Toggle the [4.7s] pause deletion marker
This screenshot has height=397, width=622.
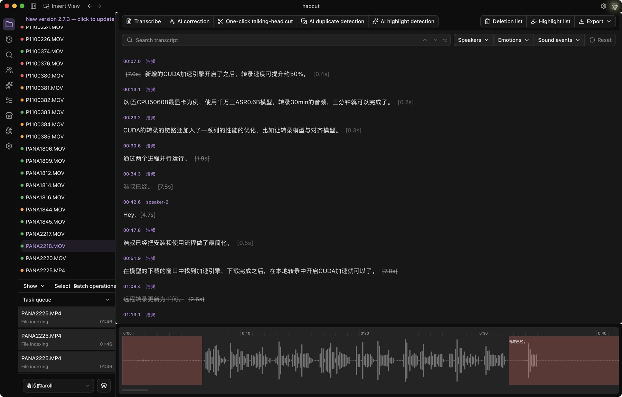(148, 215)
